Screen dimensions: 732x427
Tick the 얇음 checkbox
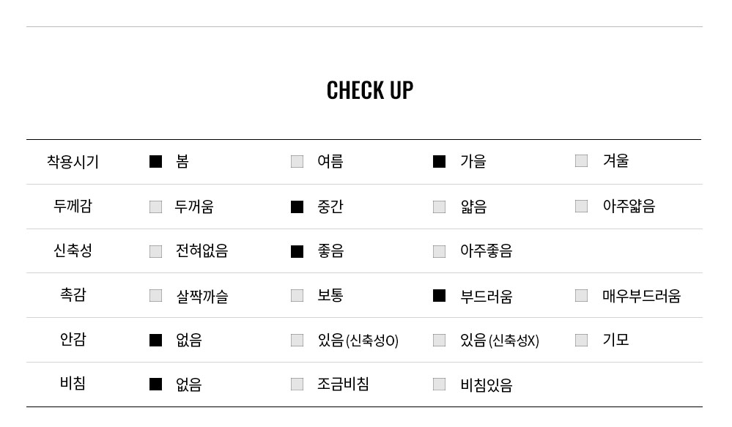click(439, 207)
